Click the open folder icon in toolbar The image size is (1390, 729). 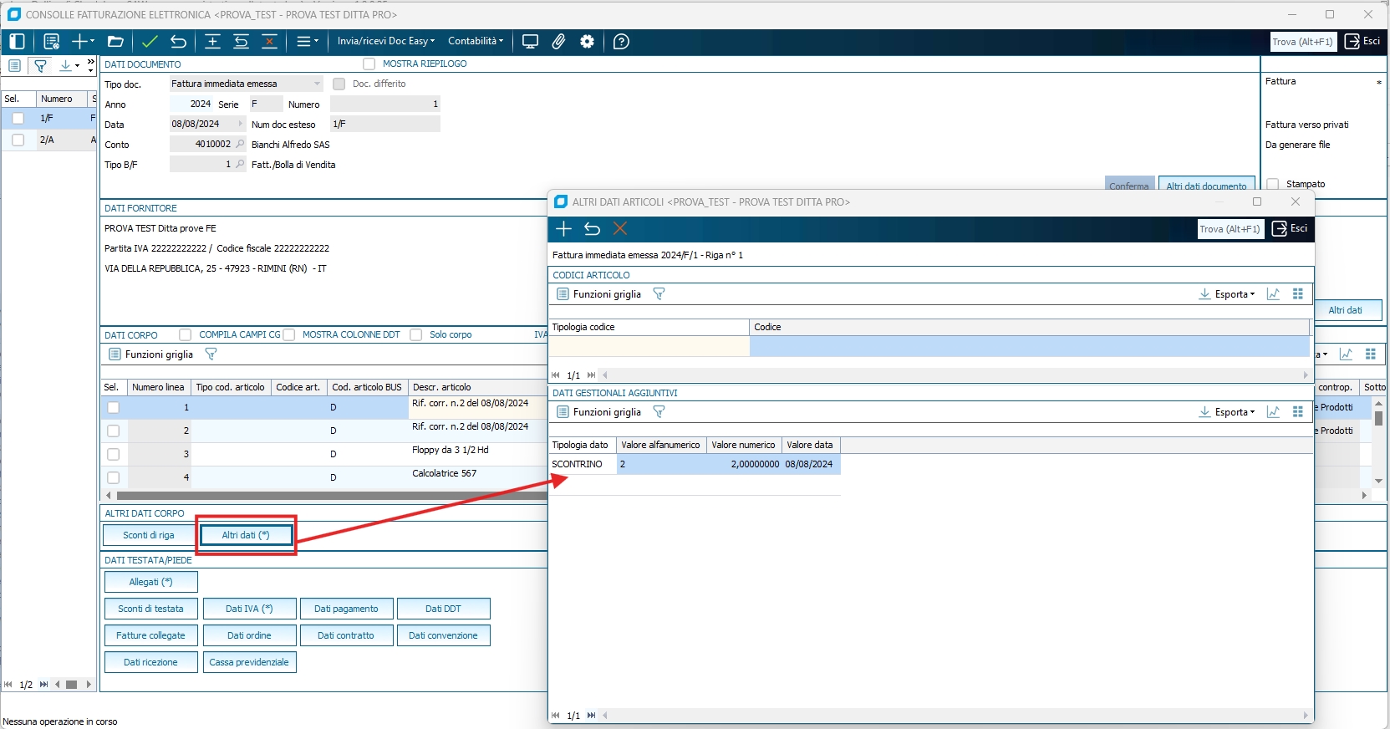(115, 42)
